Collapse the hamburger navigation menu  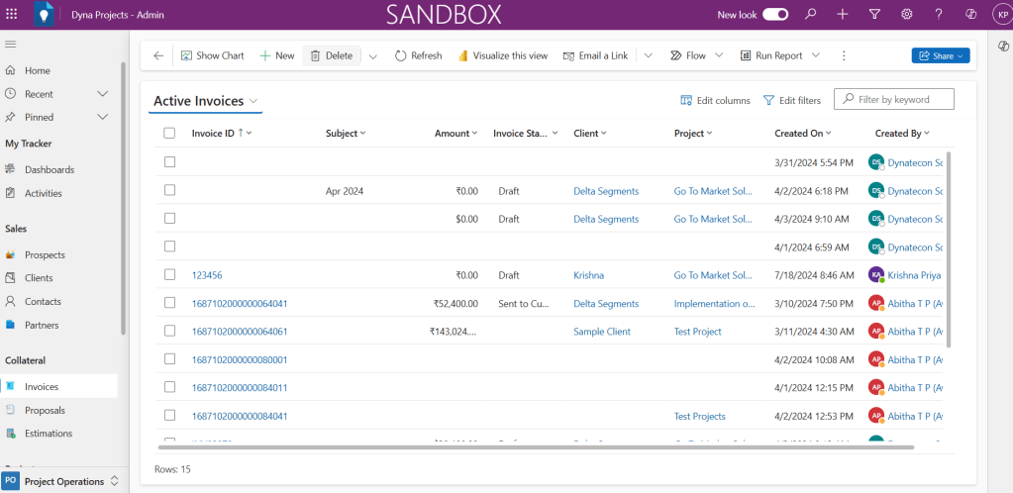[11, 45]
